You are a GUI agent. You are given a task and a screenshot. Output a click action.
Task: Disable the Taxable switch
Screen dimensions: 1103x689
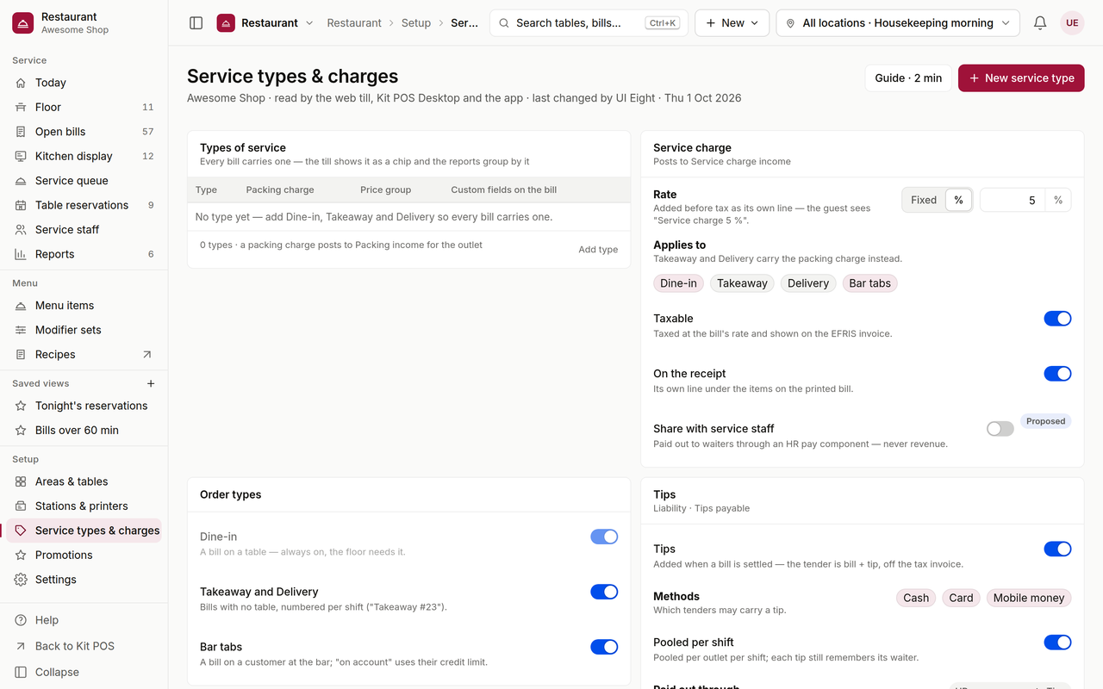[1057, 319]
